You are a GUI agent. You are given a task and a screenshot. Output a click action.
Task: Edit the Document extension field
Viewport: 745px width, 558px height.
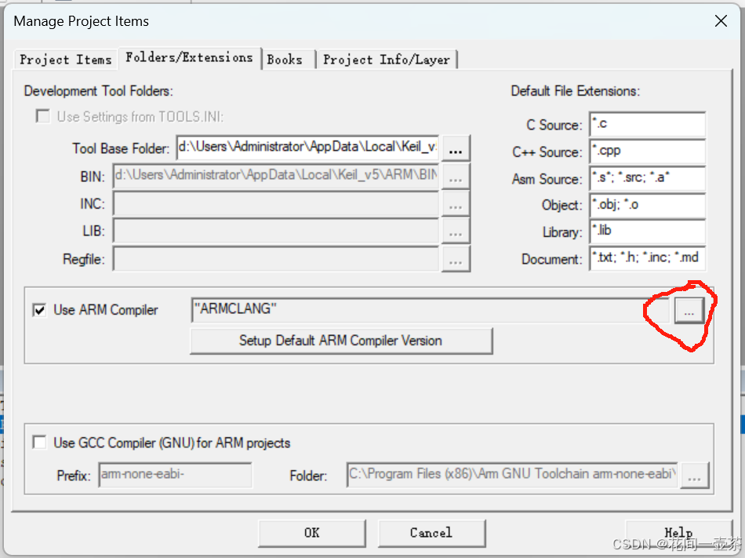[648, 258]
